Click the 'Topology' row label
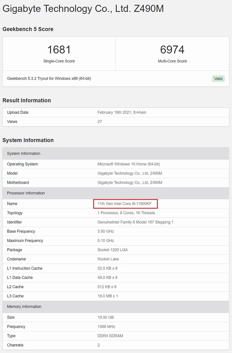This screenshot has height=353, width=232. click(x=15, y=213)
